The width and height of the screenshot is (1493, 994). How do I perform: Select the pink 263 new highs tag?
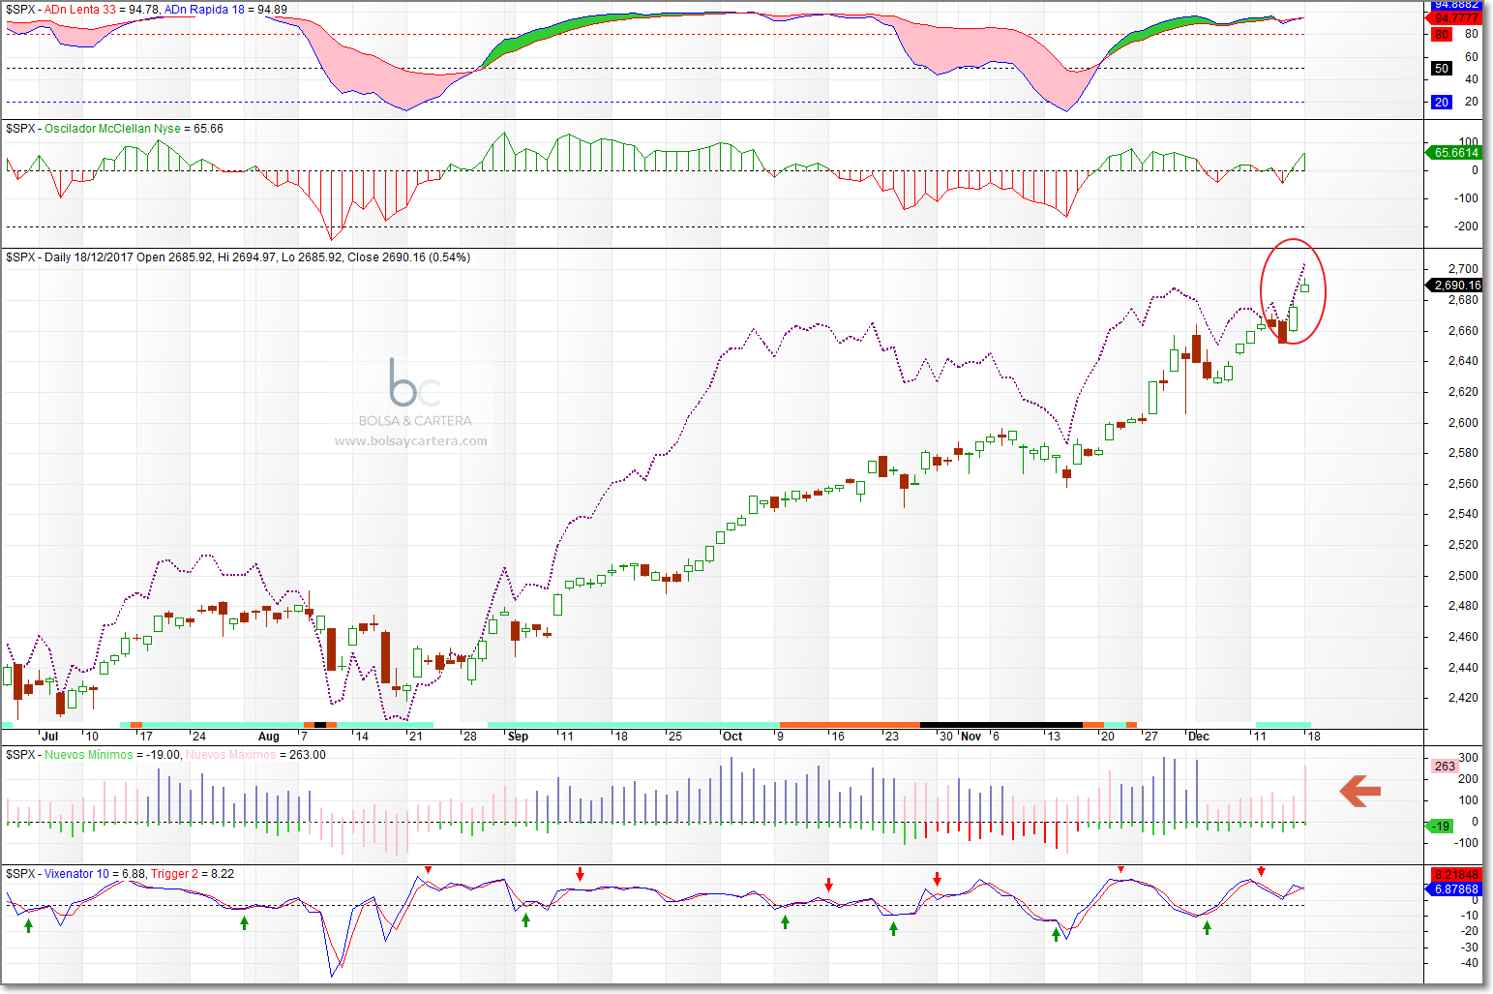[x=1444, y=767]
